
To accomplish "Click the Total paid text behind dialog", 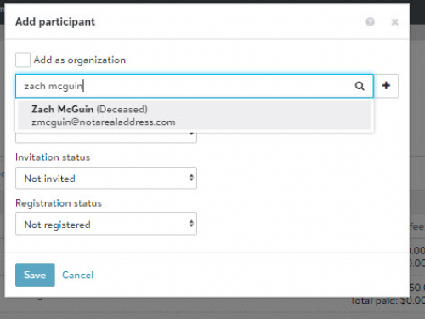I will pos(388,300).
